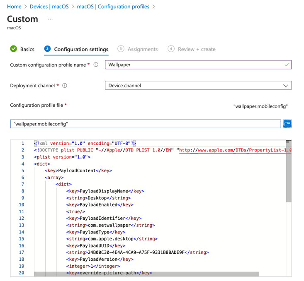This screenshot has width=304, height=281.
Task: Open the ellipsis menu next to Custom
Action: click(50, 19)
